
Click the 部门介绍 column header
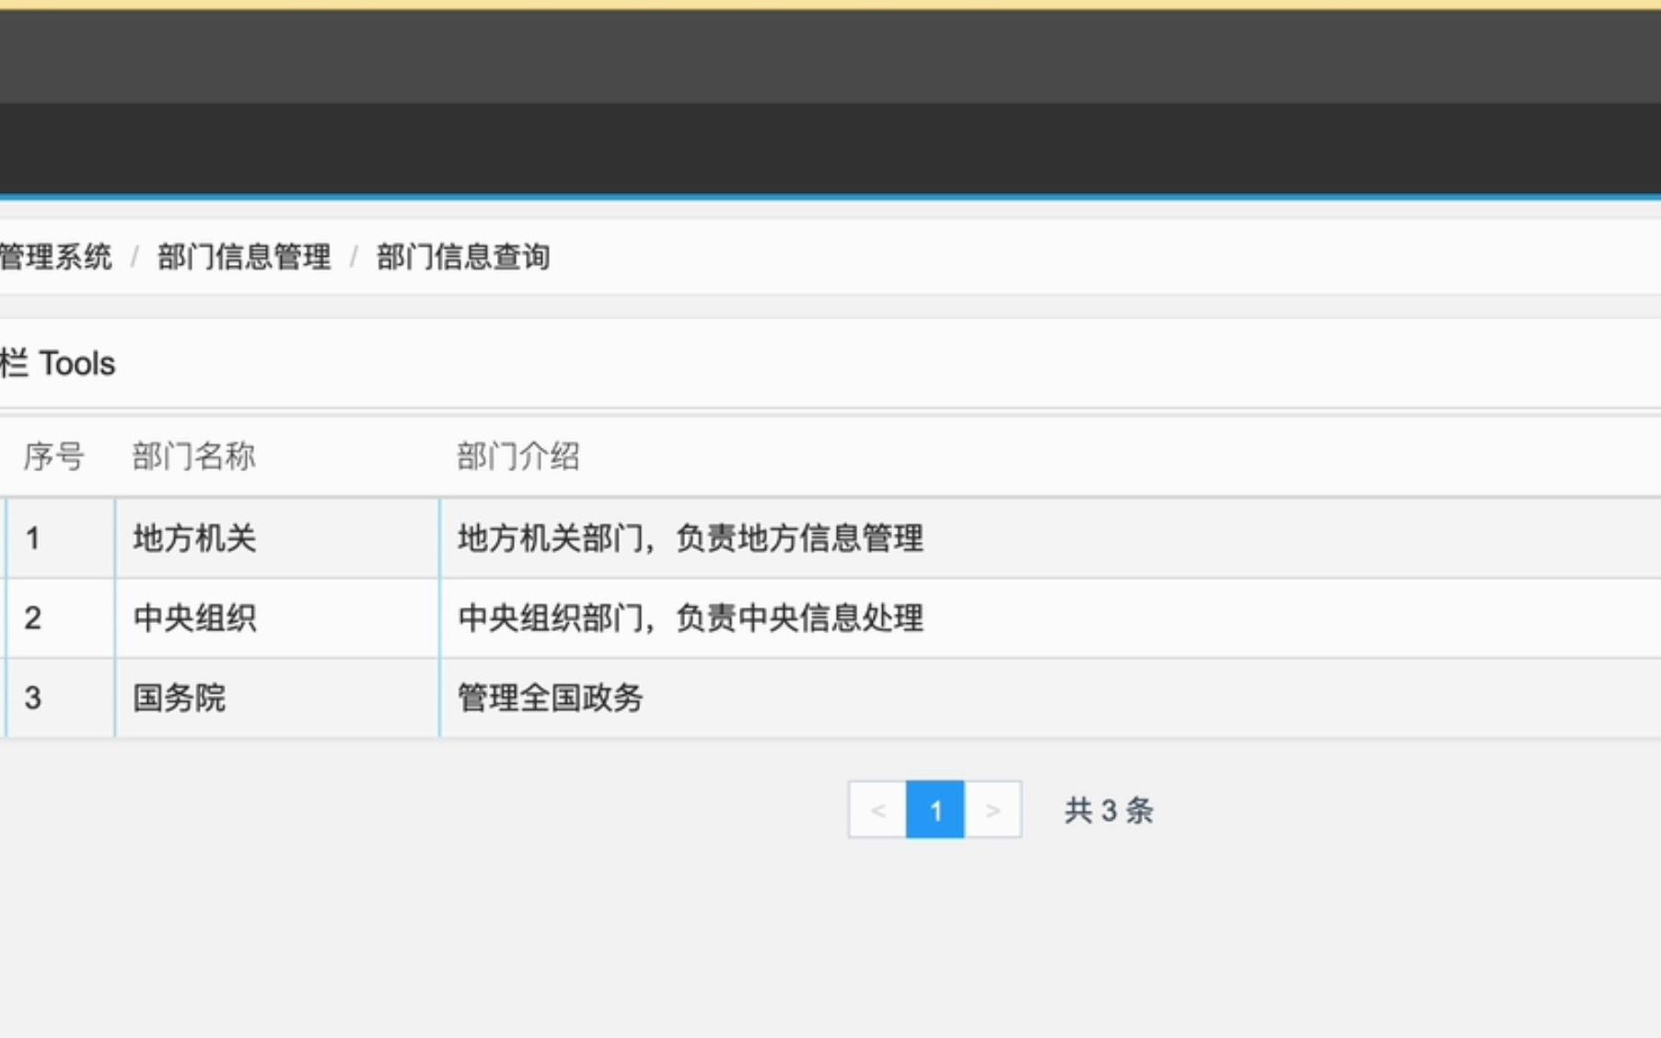[518, 456]
